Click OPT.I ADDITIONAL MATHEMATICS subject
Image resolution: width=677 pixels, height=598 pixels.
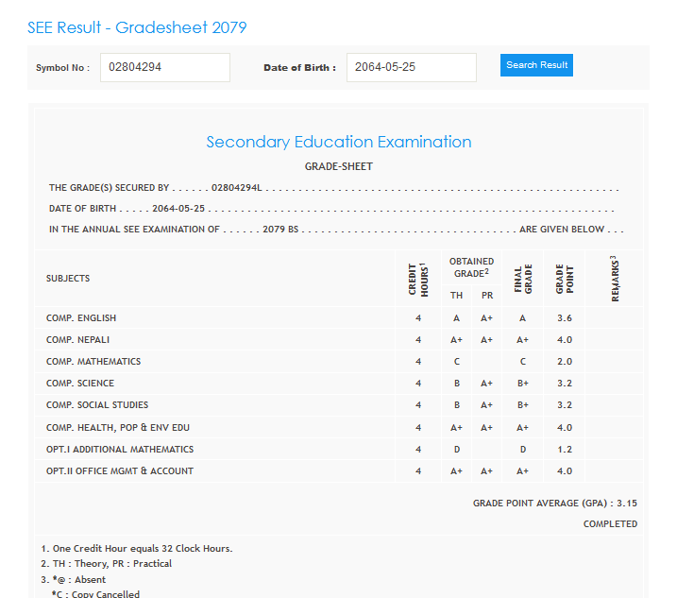pos(120,450)
